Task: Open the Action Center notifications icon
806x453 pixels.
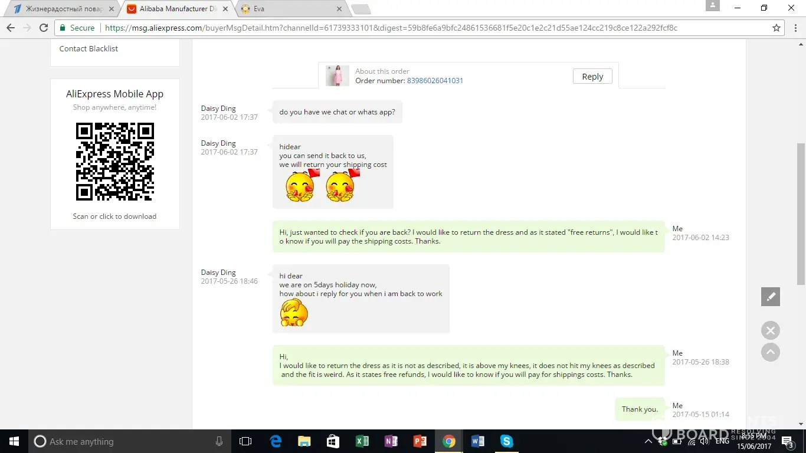Action: (x=788, y=441)
